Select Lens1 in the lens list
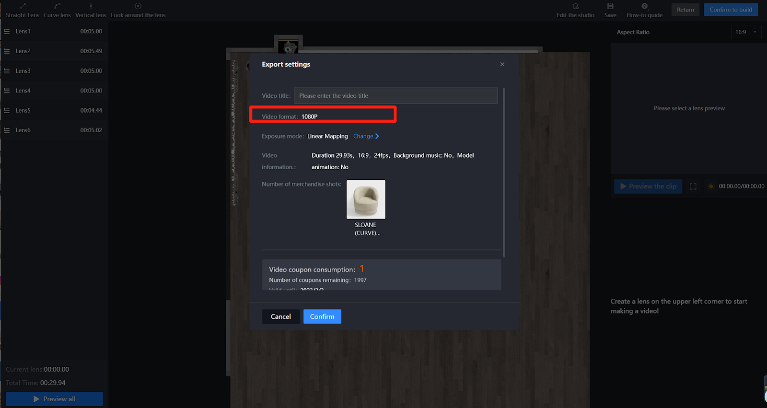The width and height of the screenshot is (767, 408). (54, 31)
